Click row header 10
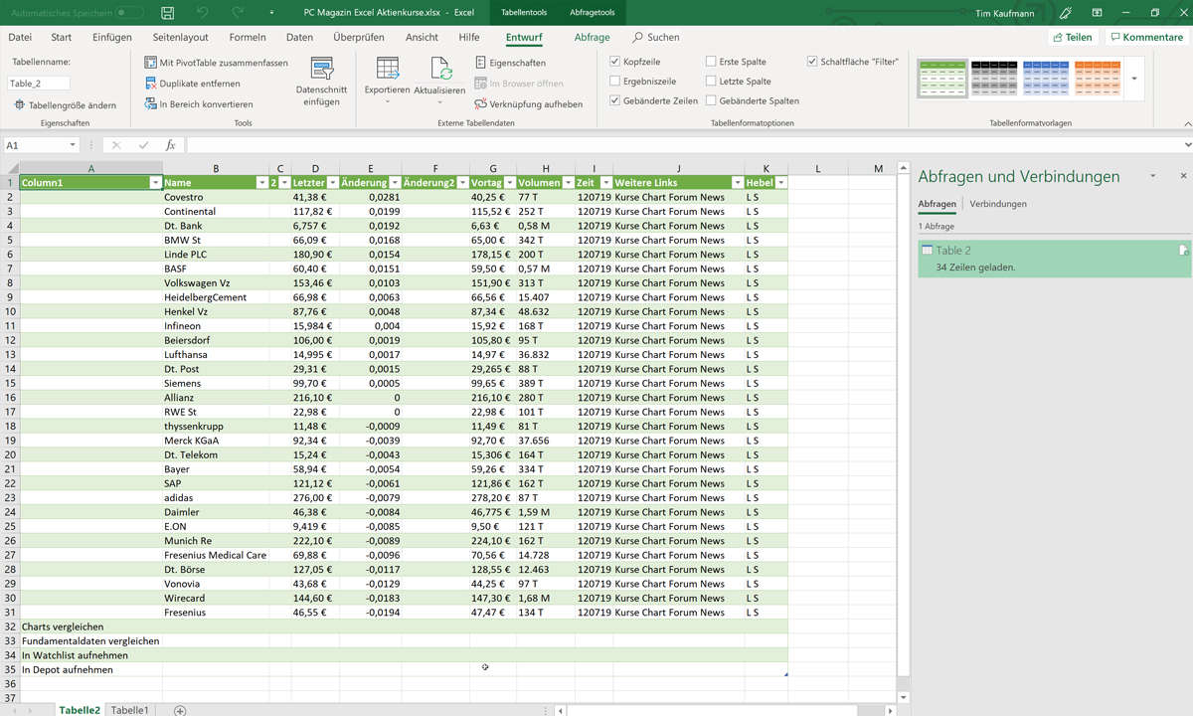1193x716 pixels. 9,311
